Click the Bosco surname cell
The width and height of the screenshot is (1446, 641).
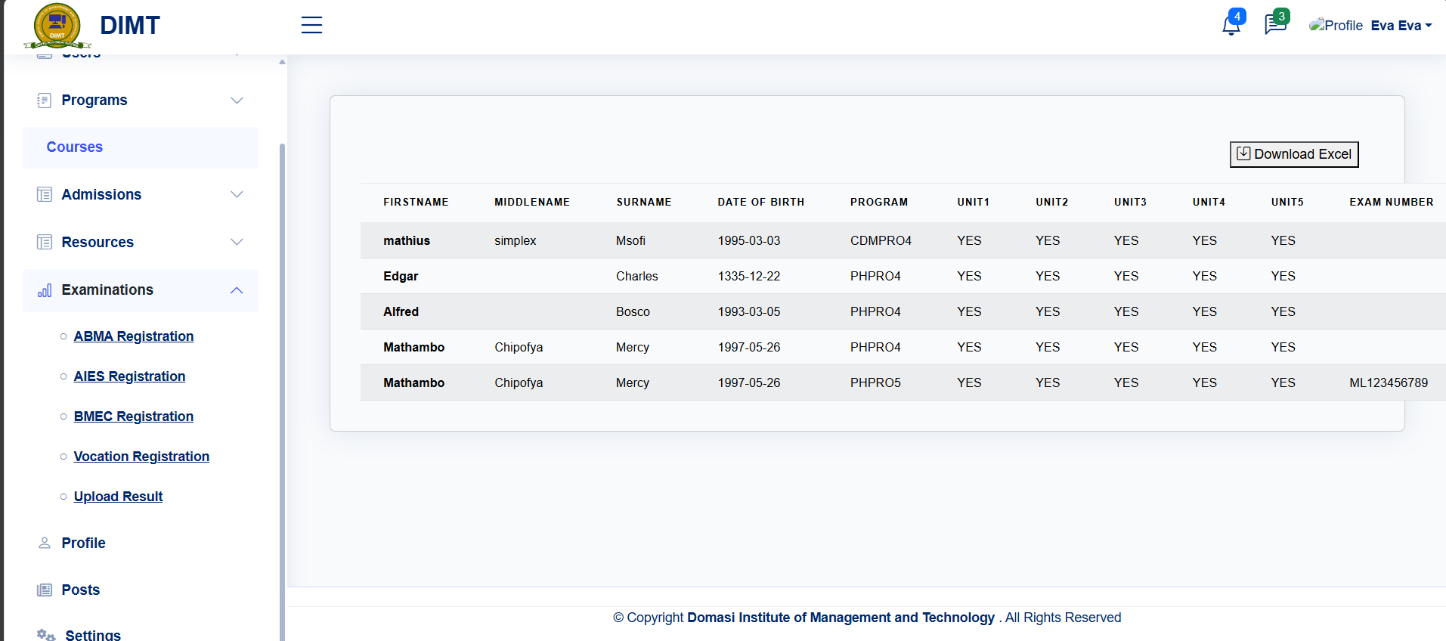pyautogui.click(x=633, y=311)
